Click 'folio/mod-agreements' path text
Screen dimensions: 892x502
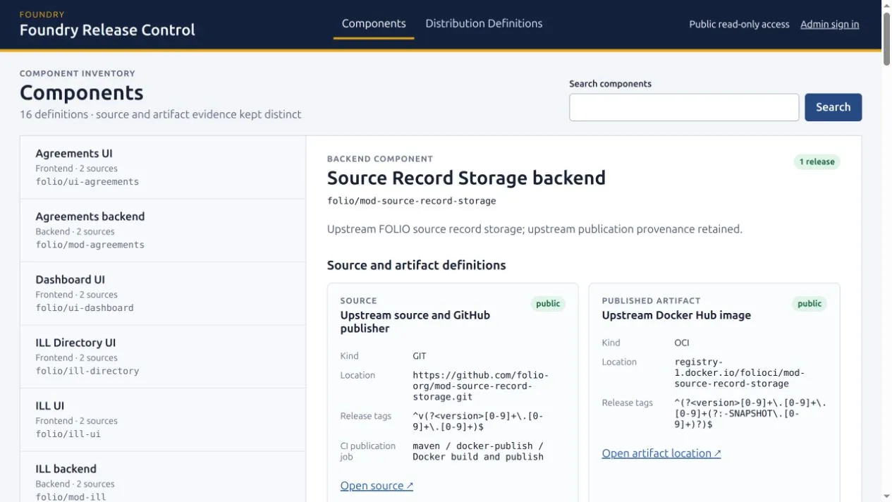tap(90, 245)
